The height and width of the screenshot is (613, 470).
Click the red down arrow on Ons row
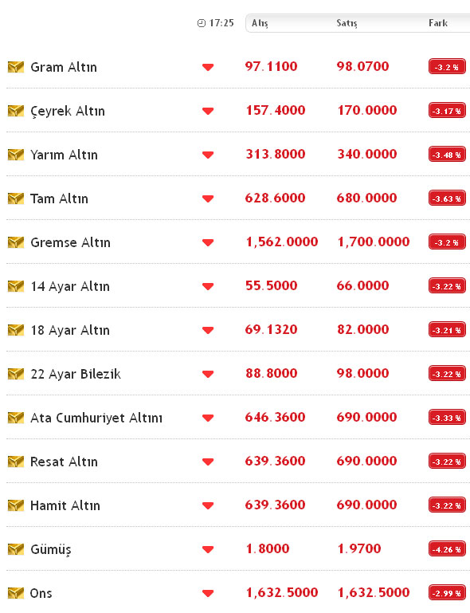tap(208, 593)
